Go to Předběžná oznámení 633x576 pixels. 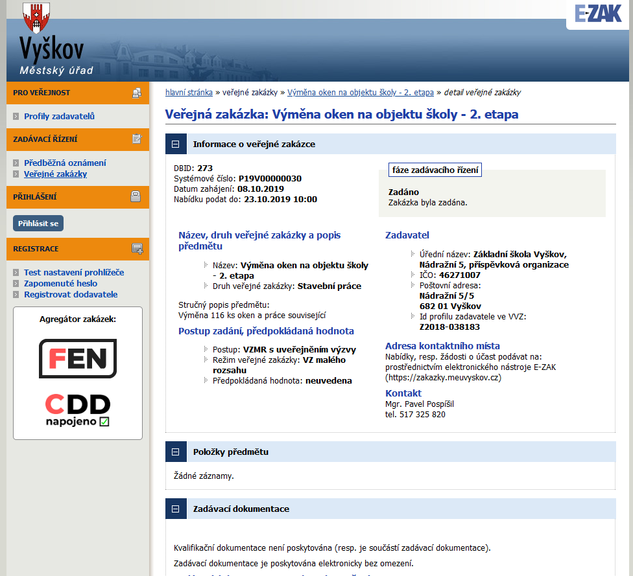65,163
